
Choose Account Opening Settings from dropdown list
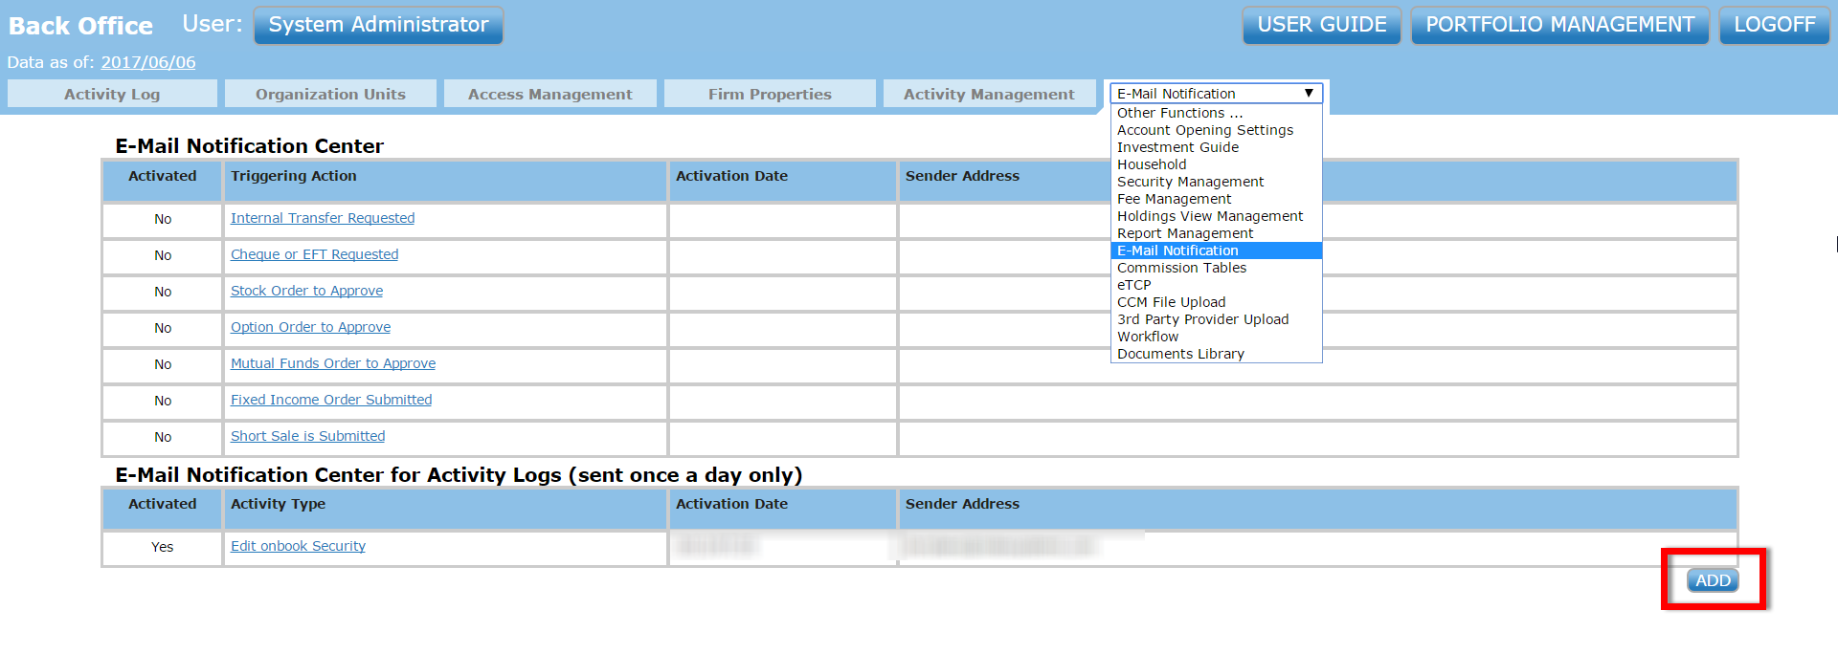tap(1204, 130)
